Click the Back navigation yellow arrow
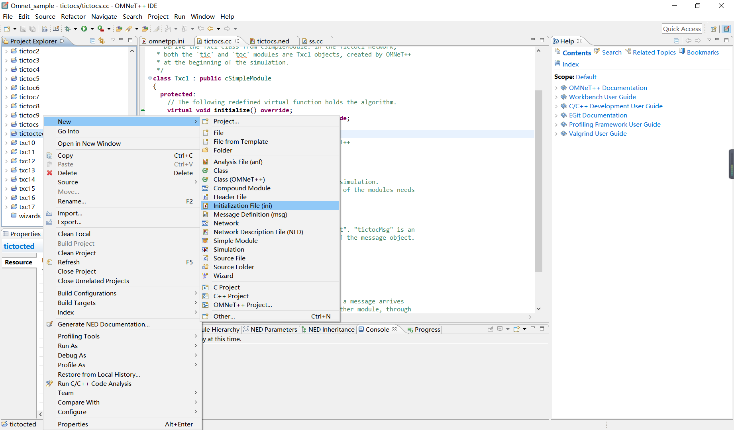This screenshot has height=430, width=734. 210,29
